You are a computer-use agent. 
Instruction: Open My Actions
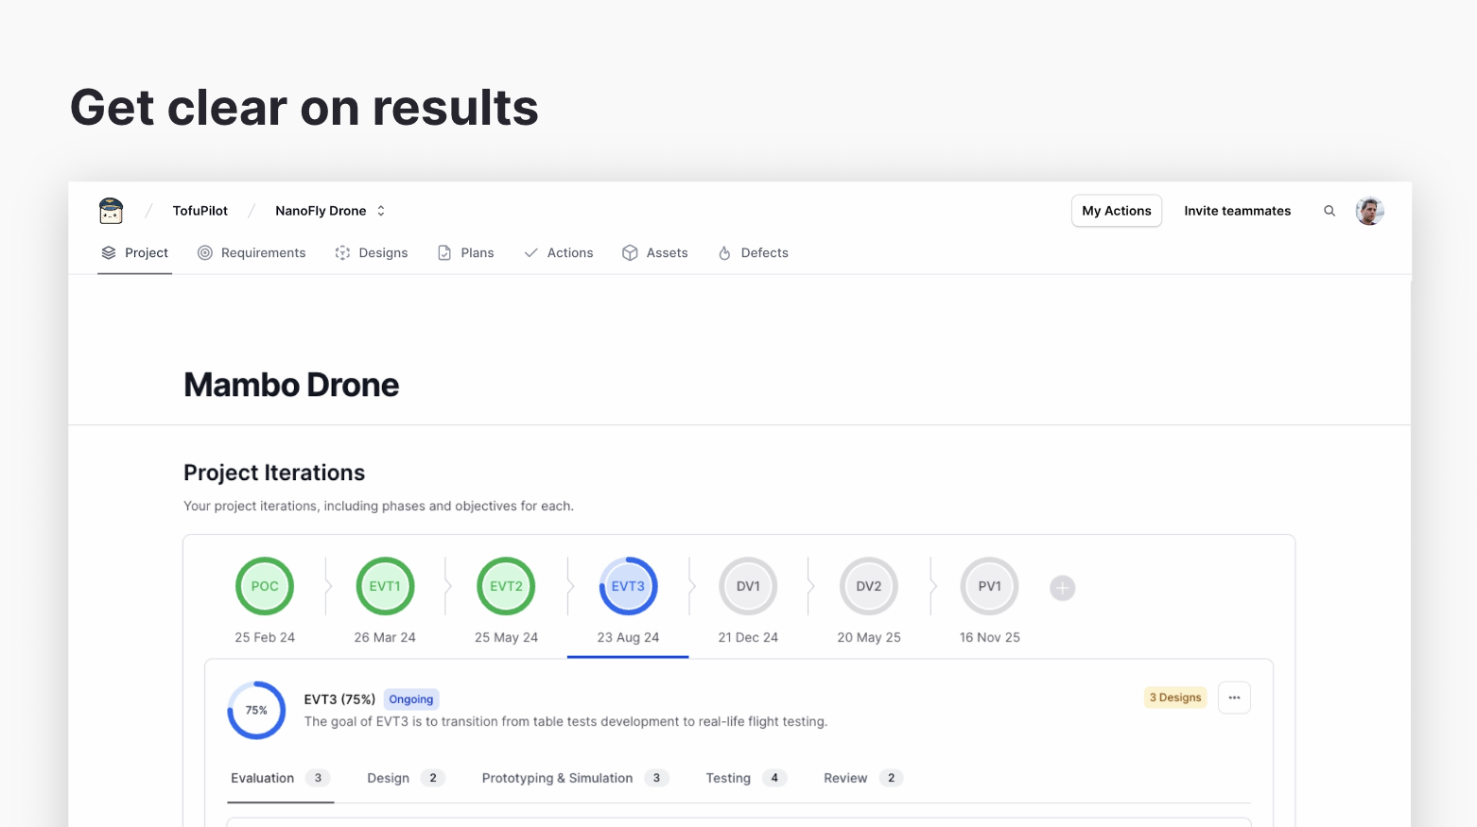pos(1117,211)
